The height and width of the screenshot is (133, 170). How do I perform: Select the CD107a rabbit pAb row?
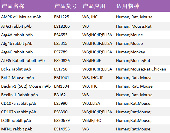coord(85,103)
